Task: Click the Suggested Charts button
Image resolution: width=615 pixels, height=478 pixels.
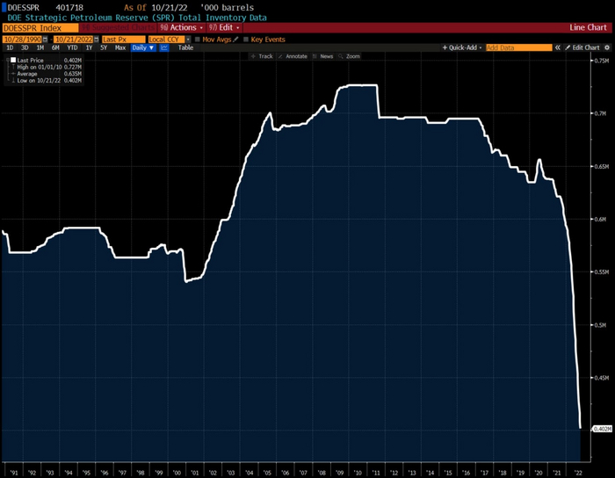Action: [x=118, y=28]
